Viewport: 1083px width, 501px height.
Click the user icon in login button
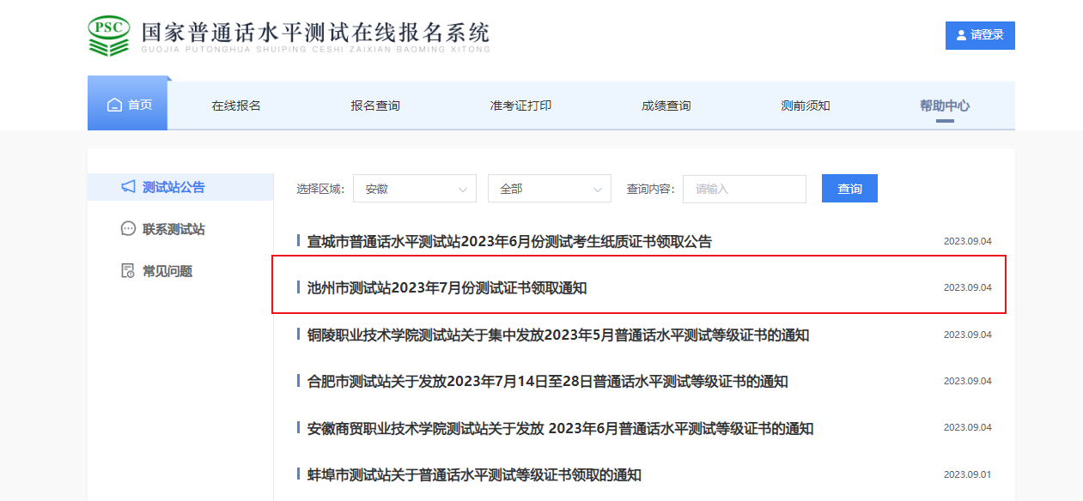pyautogui.click(x=961, y=35)
